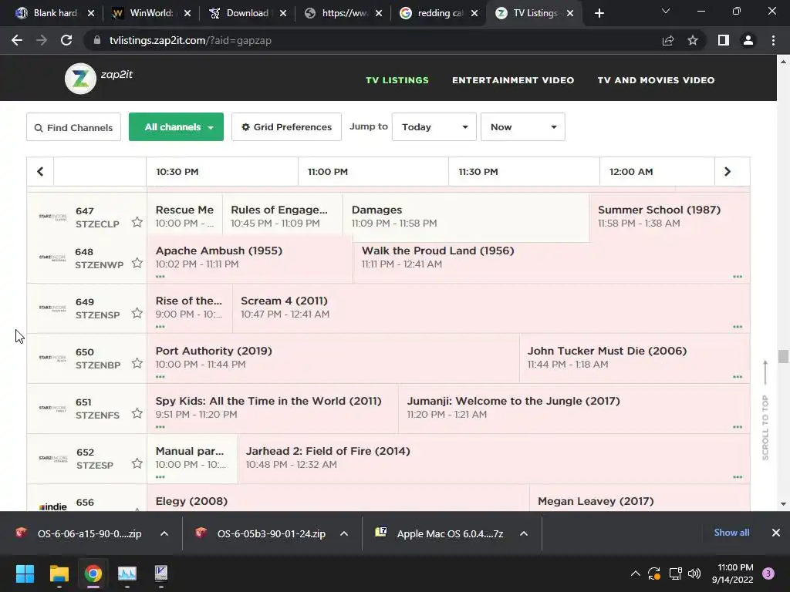Expand options for OS-6-06-a15 zip download
This screenshot has width=790, height=592.
coord(164,533)
